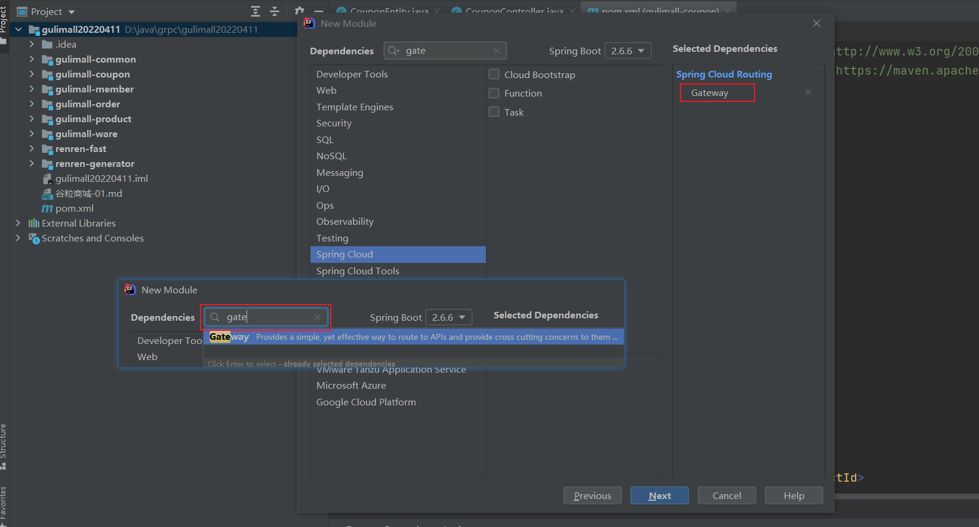The height and width of the screenshot is (527, 979).
Task: Clear the 'gate' search field in dialog
Action: point(497,51)
